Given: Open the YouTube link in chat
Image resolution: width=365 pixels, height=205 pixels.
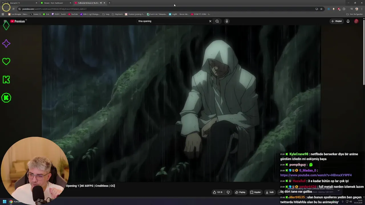Looking at the screenshot, I should [x=316, y=175].
